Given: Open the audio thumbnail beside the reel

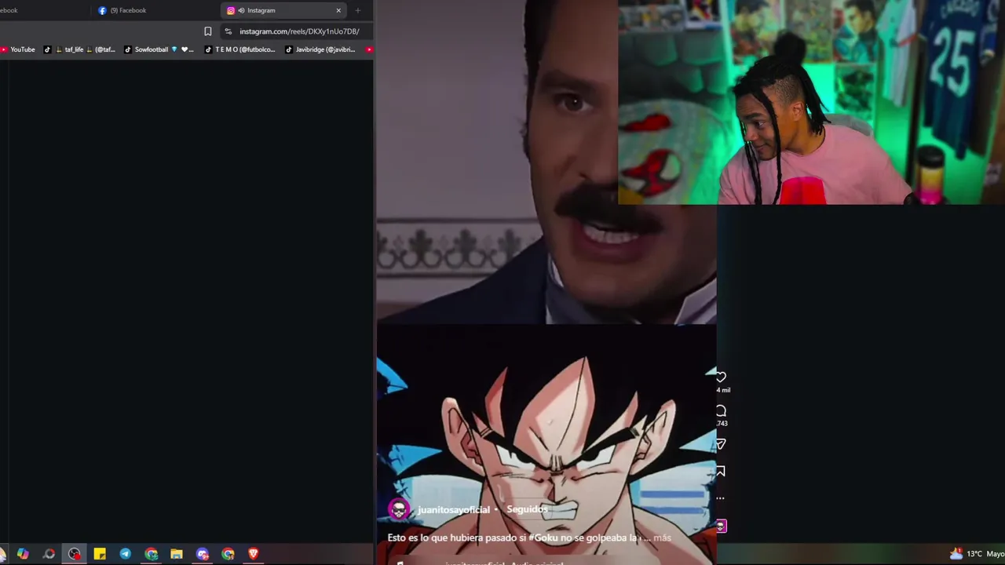Looking at the screenshot, I should point(721,526).
